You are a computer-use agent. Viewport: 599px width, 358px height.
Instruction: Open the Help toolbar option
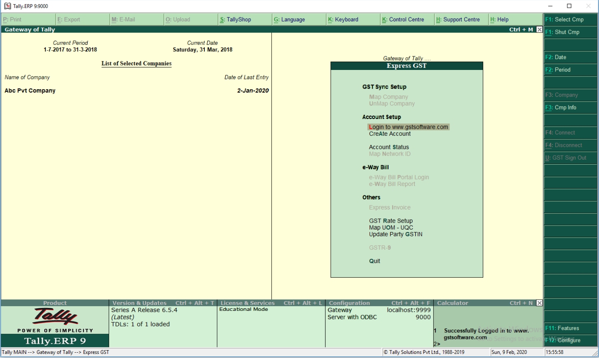click(515, 19)
